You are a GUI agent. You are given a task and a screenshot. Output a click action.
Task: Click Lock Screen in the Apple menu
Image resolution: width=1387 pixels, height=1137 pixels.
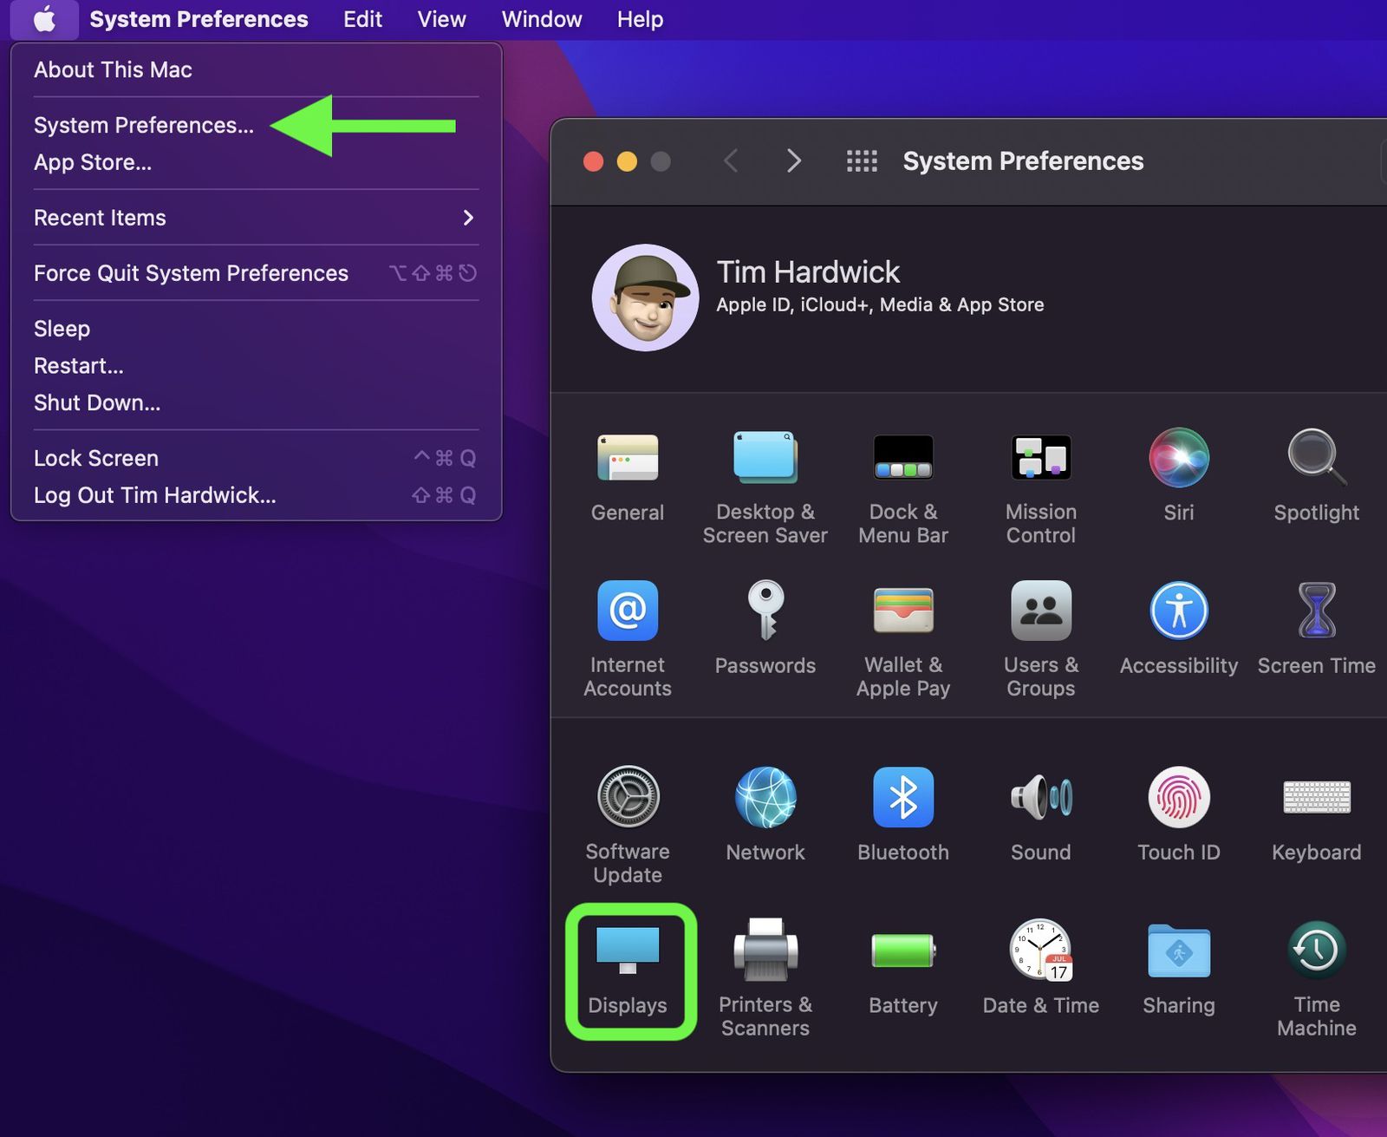(95, 457)
